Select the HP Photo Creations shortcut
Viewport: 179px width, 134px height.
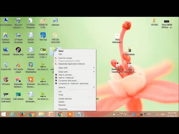[18, 38]
